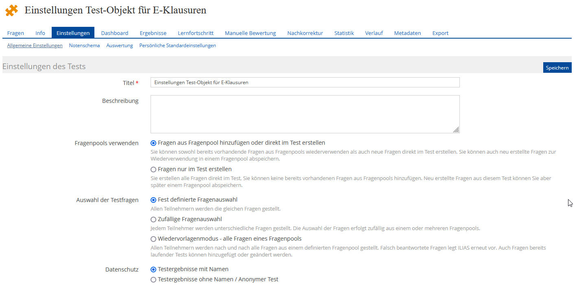This screenshot has width=577, height=287.
Task: Select 'Testergebnisse mit Namen' radio
Action: pyautogui.click(x=153, y=270)
